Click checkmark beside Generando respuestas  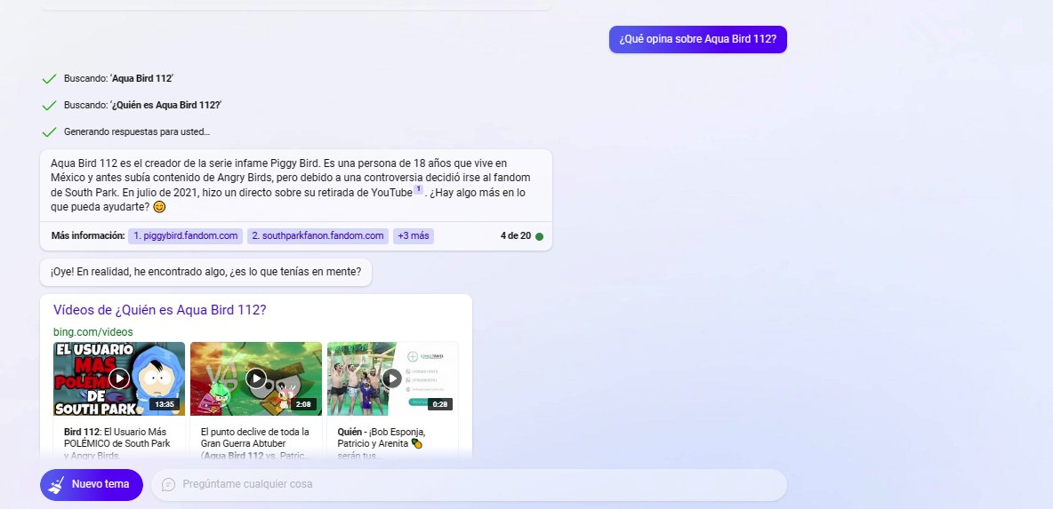click(x=49, y=132)
